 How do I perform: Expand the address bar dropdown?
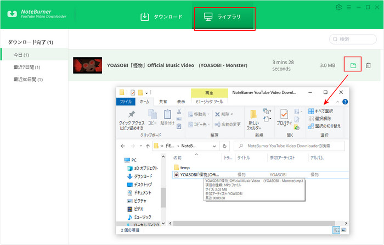pyautogui.click(x=214, y=146)
